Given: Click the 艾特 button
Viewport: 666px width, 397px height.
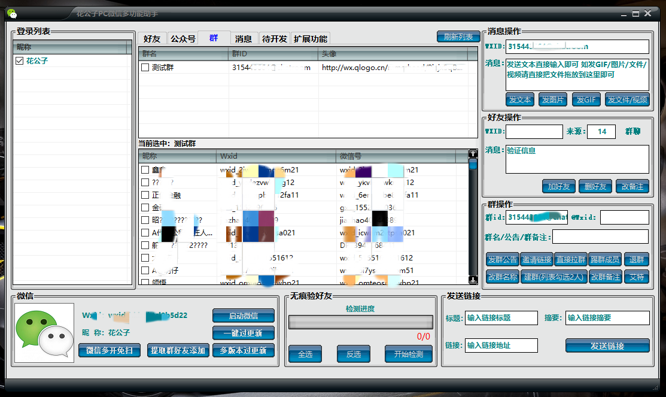Looking at the screenshot, I should coord(637,277).
